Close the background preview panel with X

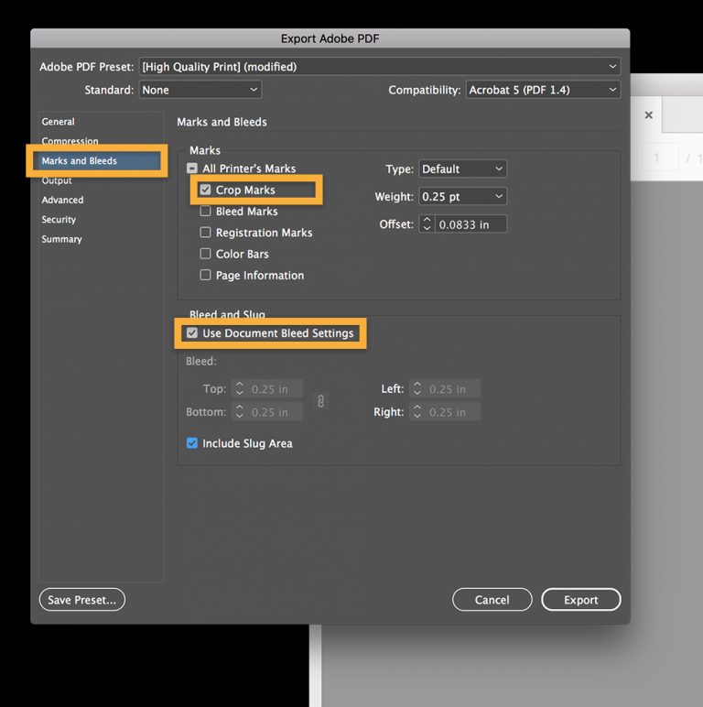click(648, 115)
